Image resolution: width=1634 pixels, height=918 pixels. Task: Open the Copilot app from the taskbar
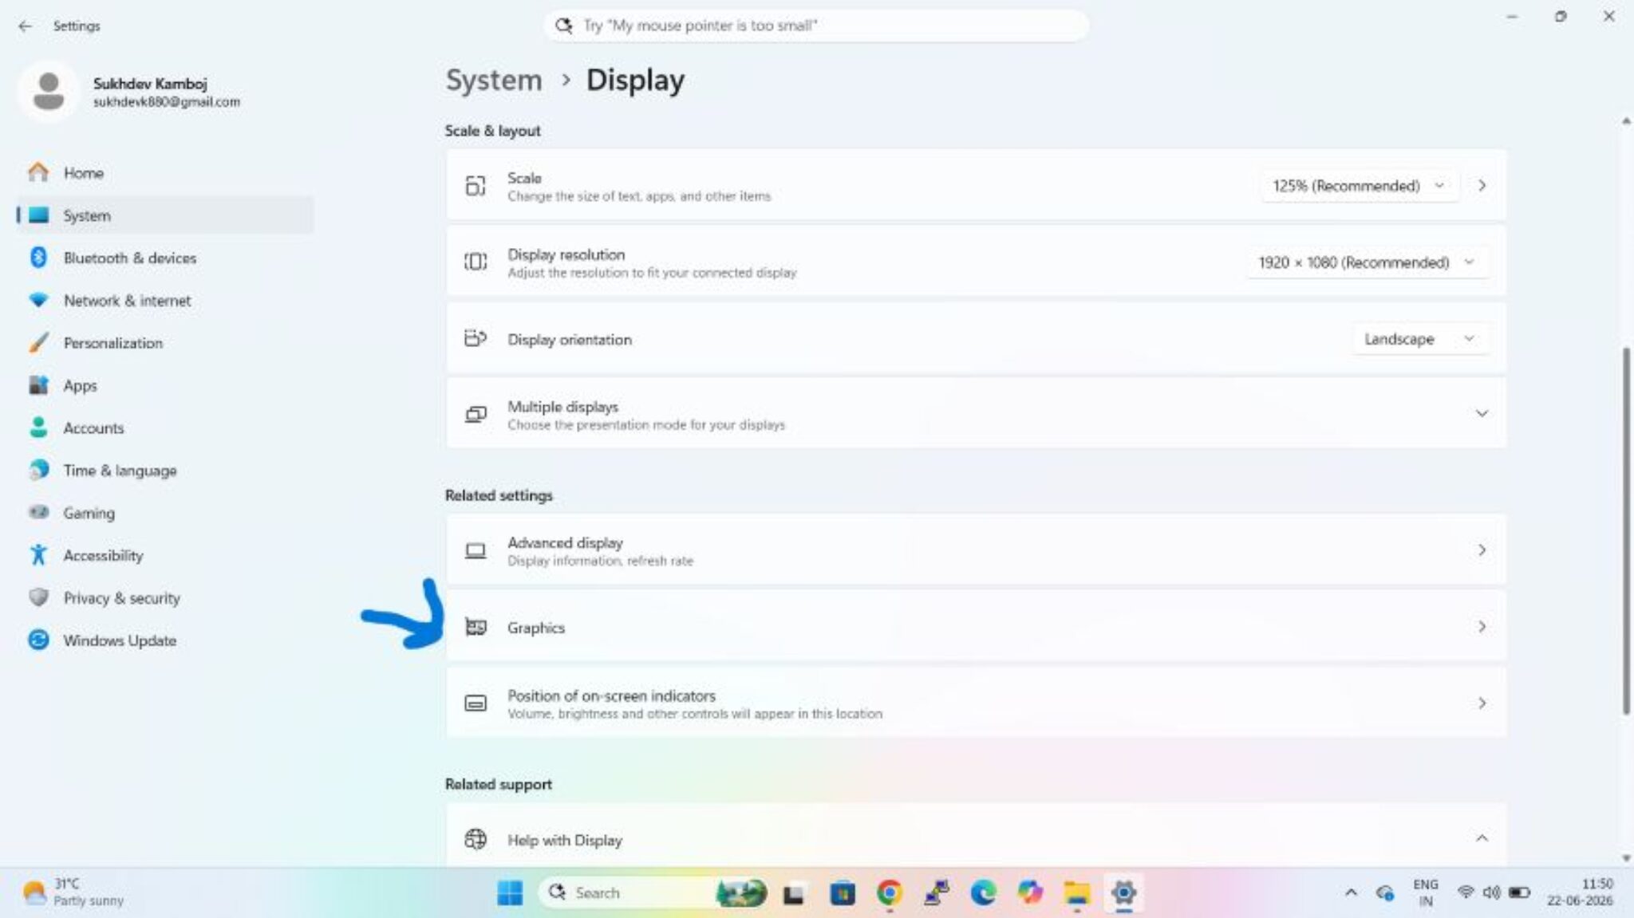click(x=1030, y=892)
